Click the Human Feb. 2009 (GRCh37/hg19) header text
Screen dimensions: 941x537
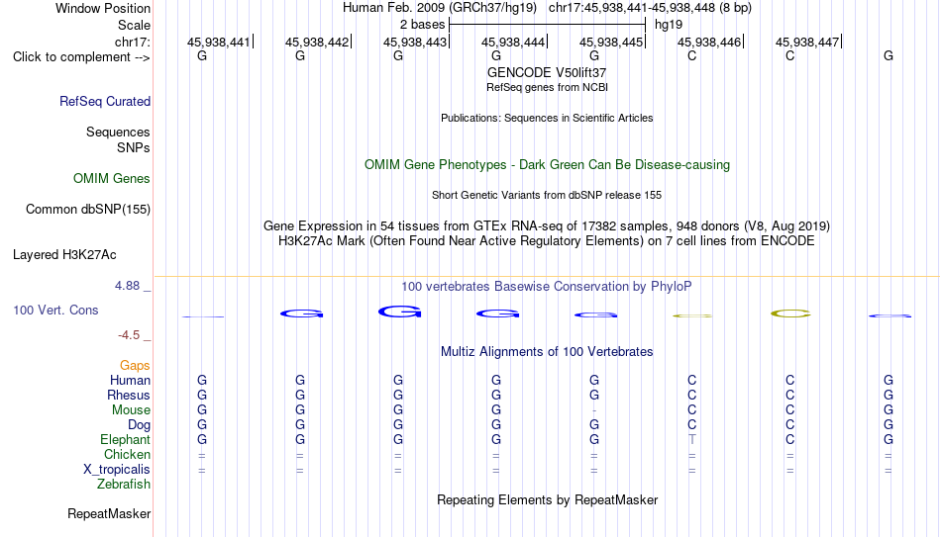coord(440,8)
